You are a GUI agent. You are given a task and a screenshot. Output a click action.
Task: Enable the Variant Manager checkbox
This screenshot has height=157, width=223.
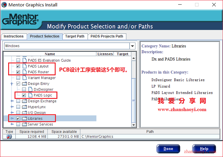click(x=18, y=78)
